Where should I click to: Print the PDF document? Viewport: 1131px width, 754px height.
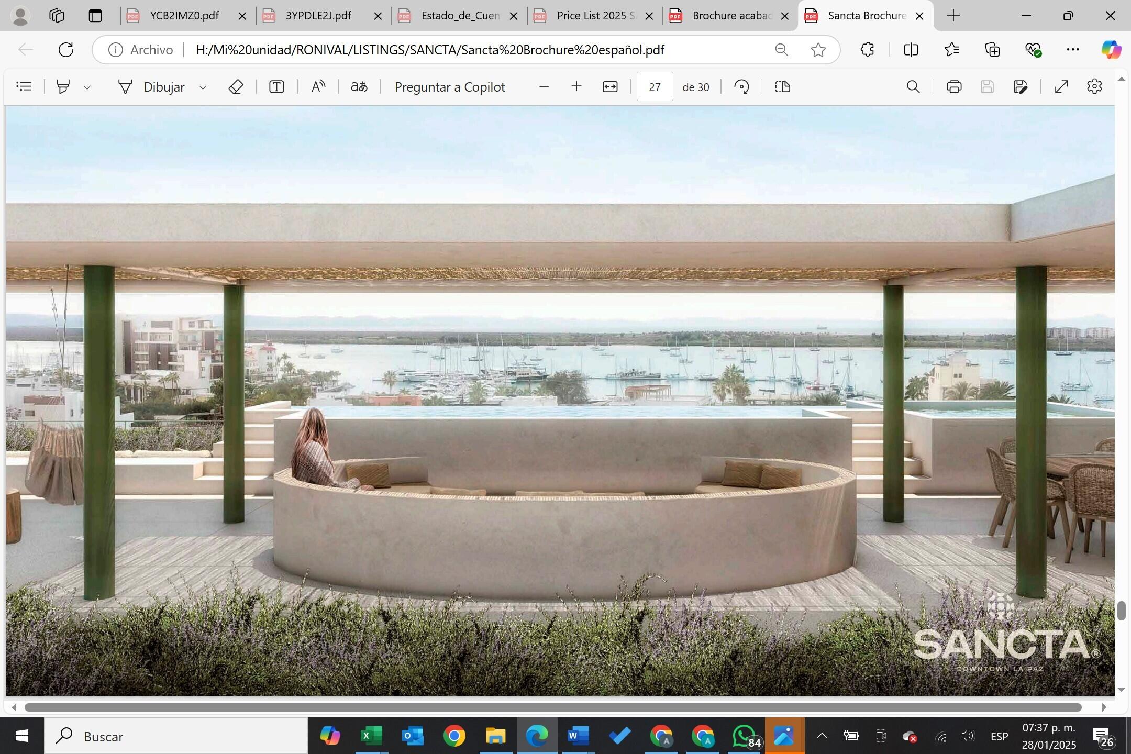(x=953, y=86)
